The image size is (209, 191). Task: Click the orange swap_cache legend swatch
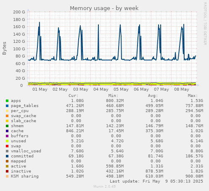7,116
